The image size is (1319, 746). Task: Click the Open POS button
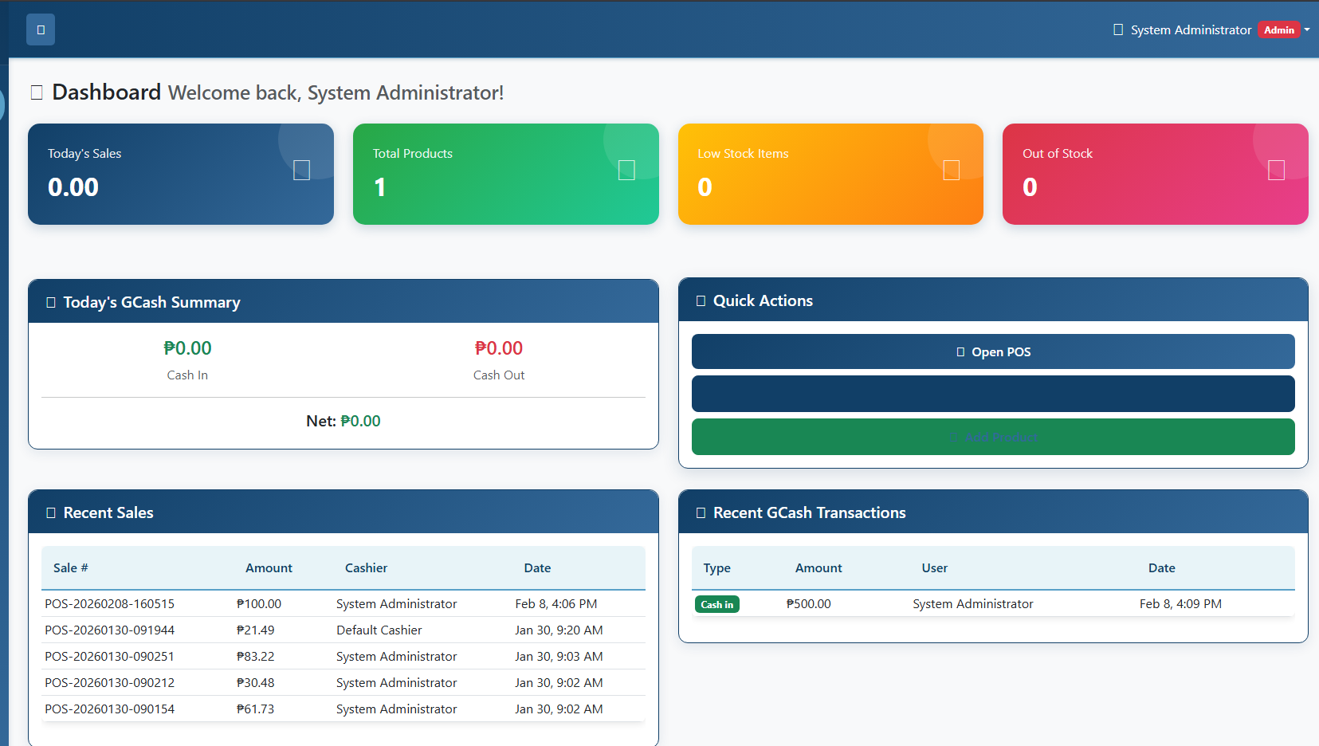(992, 351)
